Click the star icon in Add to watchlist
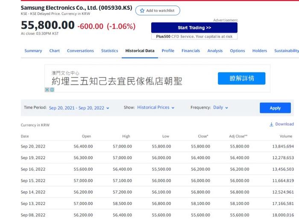This screenshot has height=219, width=299. pyautogui.click(x=142, y=11)
